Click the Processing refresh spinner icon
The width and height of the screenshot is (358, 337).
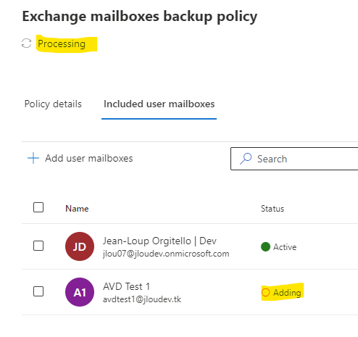[26, 43]
